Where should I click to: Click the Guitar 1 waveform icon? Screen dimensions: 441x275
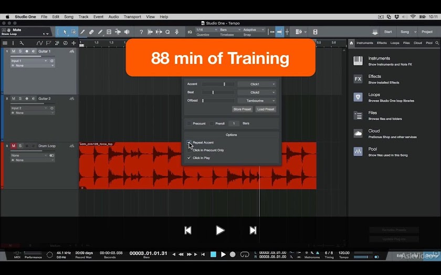tap(72, 51)
